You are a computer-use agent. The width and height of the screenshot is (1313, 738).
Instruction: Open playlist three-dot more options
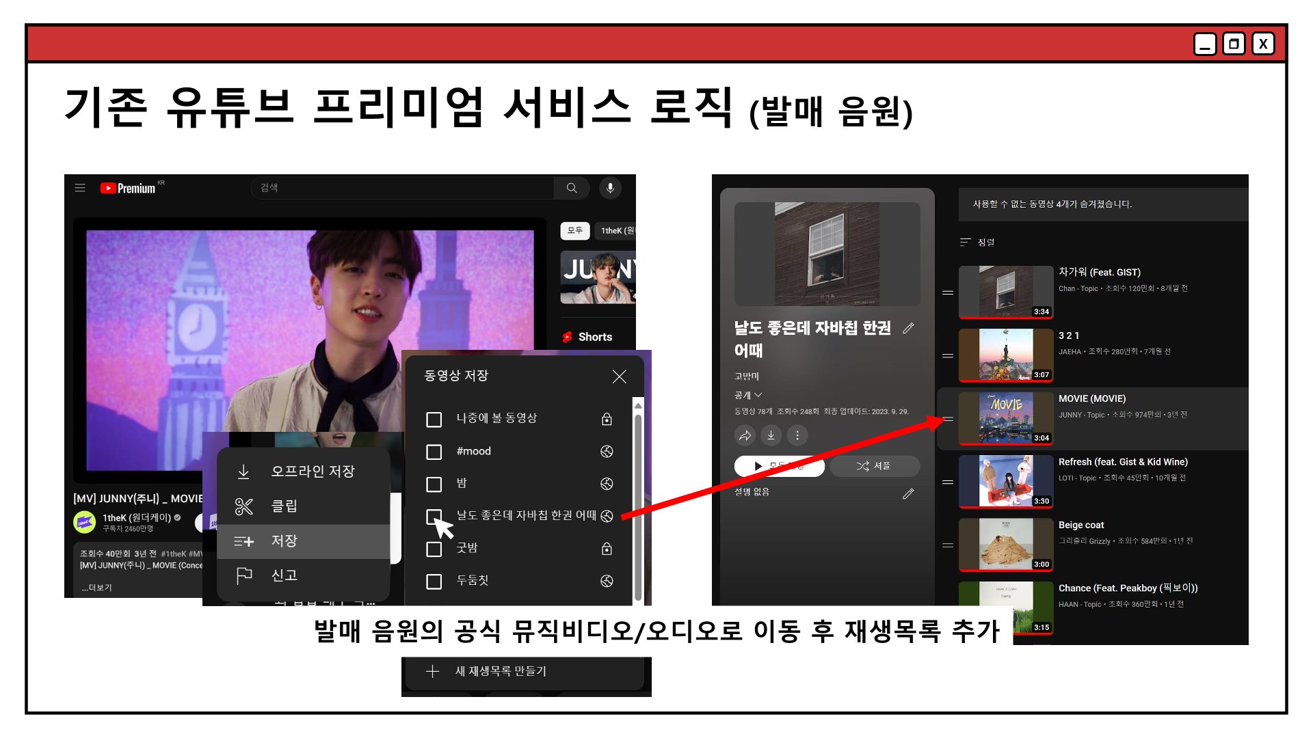pos(797,435)
